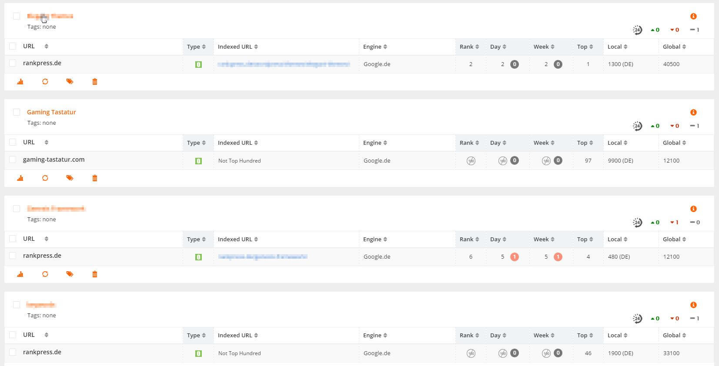Viewport: 719px width, 366px height.
Task: Open blurred indexed URL link in rank 2 row
Action: (284, 64)
